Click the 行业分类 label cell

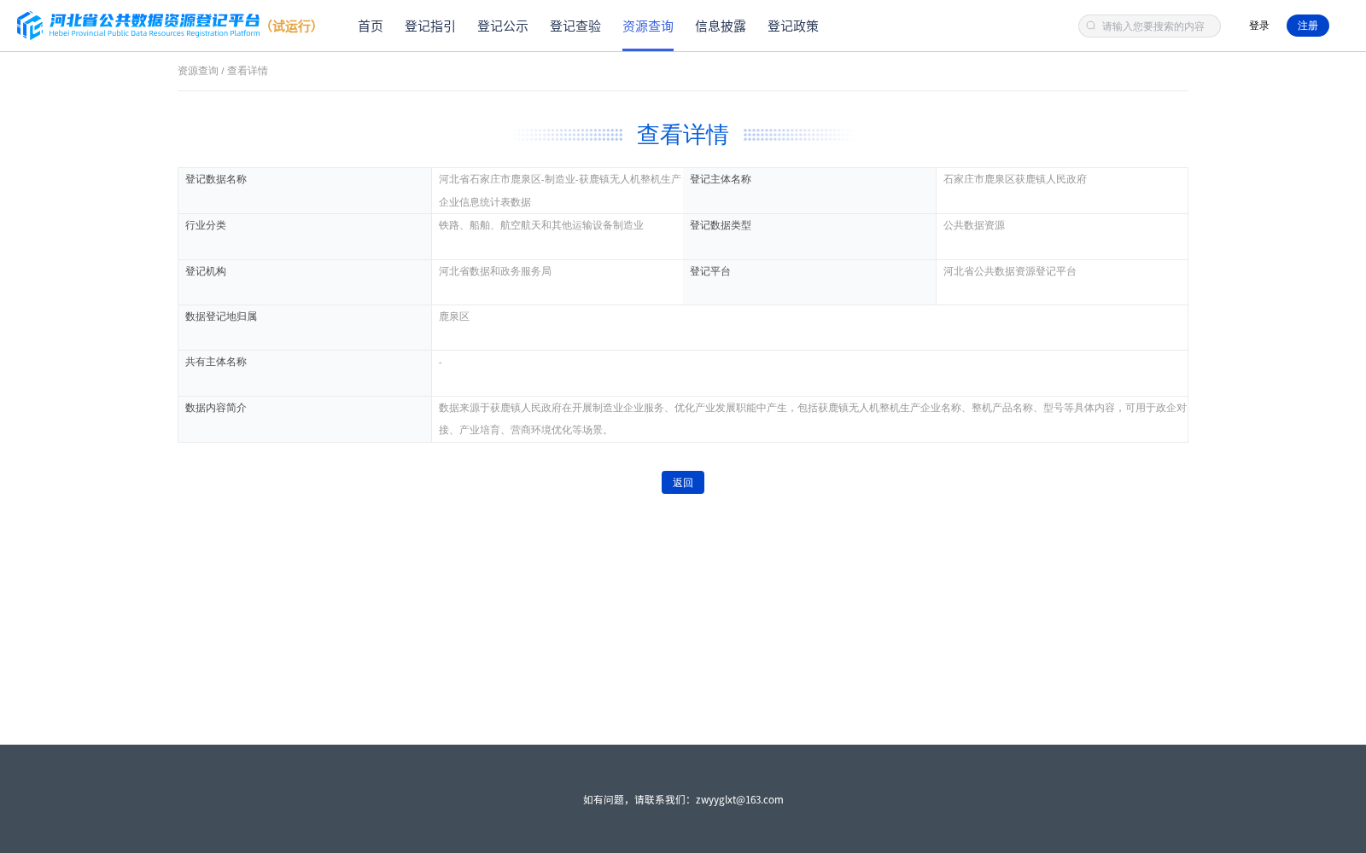tap(305, 236)
